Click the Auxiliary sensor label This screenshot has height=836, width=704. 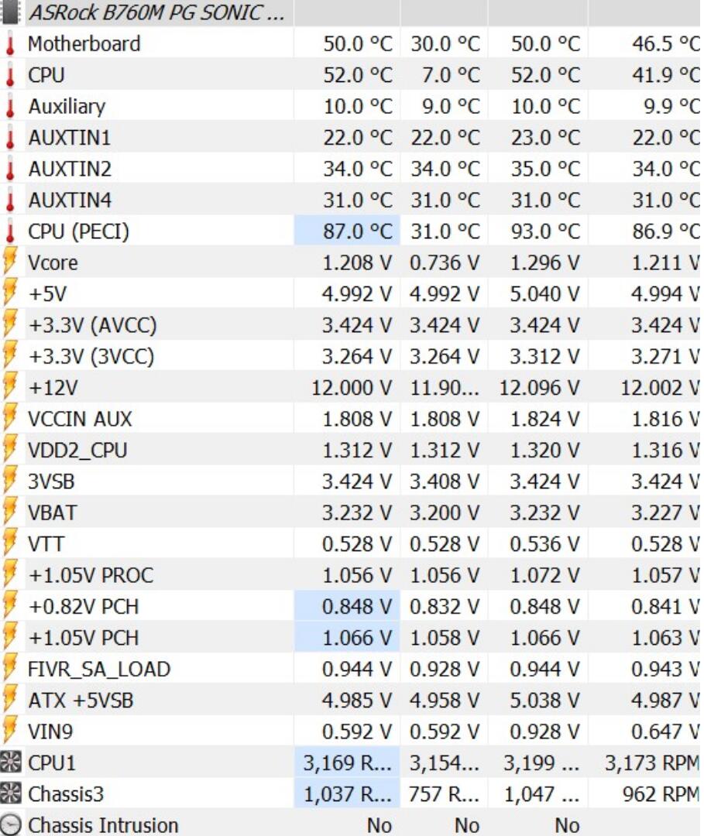coord(67,107)
